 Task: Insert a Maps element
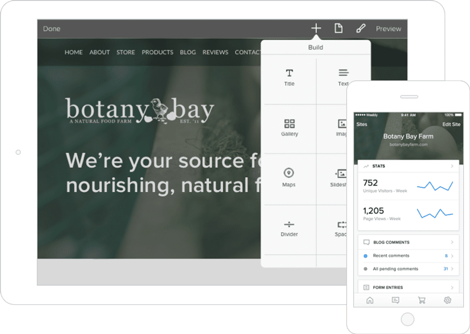click(x=289, y=178)
